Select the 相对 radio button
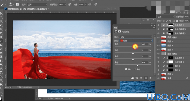This screenshot has height=101, width=190. (x=126, y=69)
